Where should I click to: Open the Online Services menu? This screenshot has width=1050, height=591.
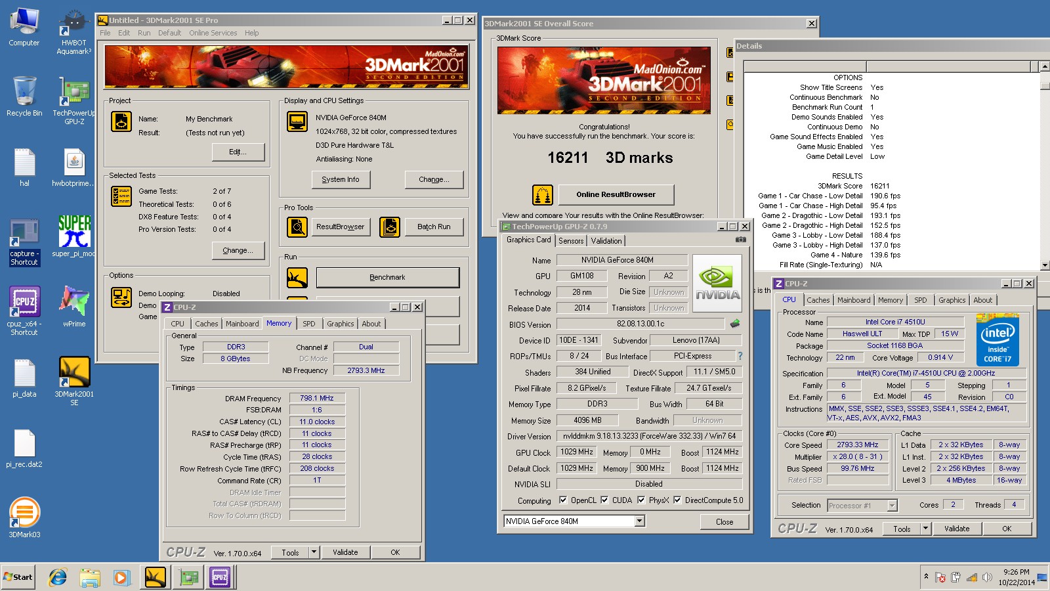pos(213,33)
